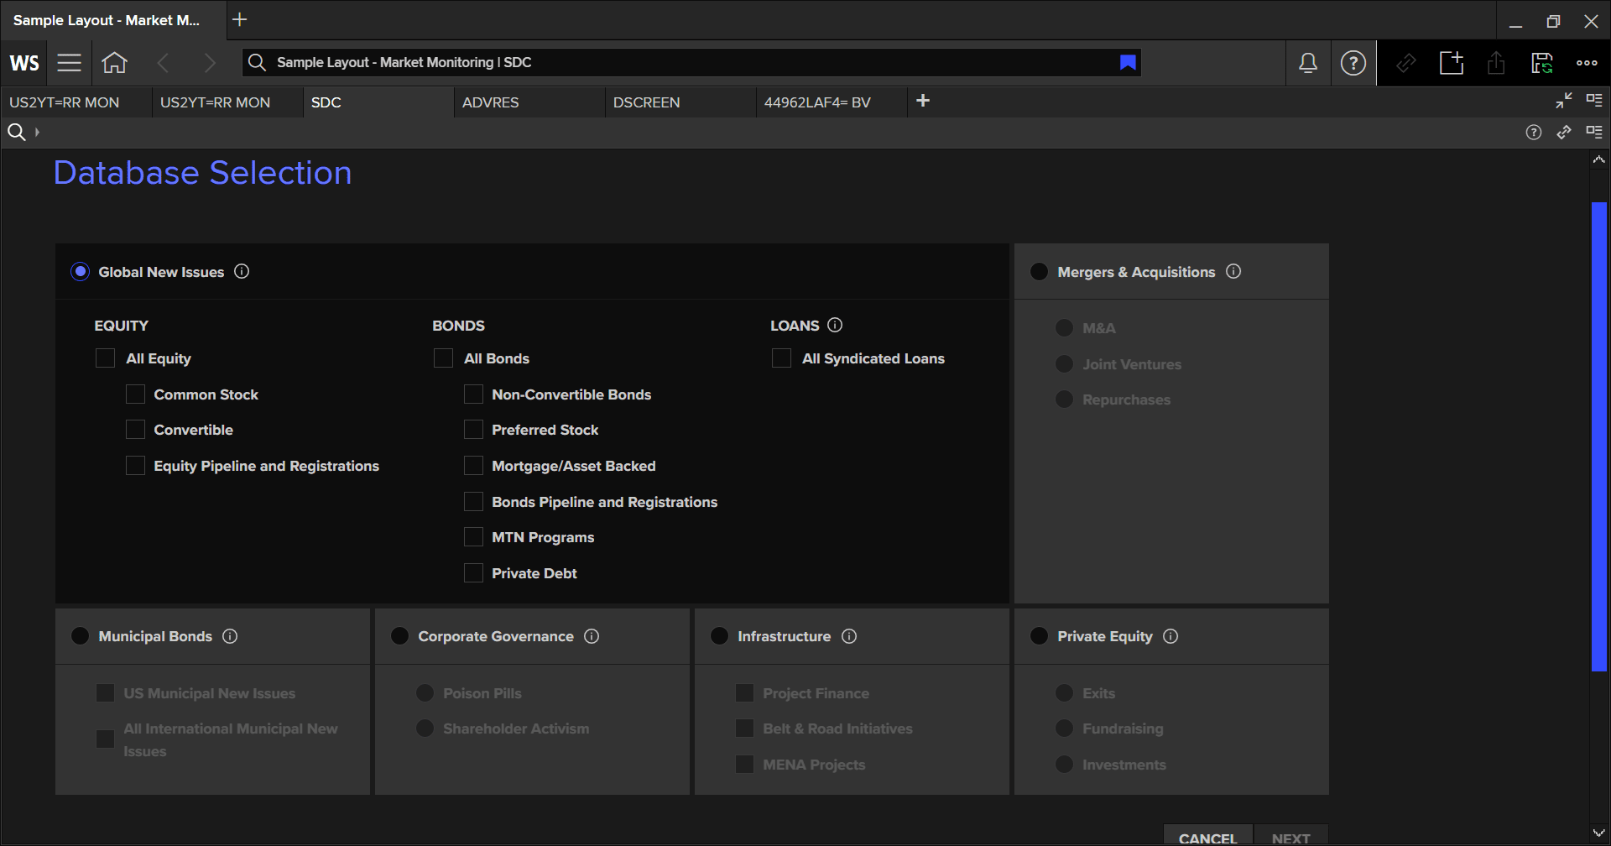This screenshot has height=846, width=1611.
Task: Click the address bar search field
Action: pyautogui.click(x=691, y=63)
